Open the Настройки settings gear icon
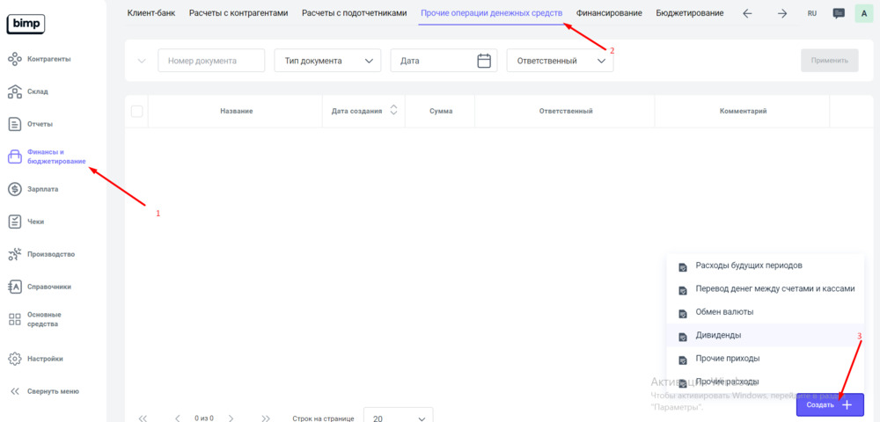 point(14,359)
